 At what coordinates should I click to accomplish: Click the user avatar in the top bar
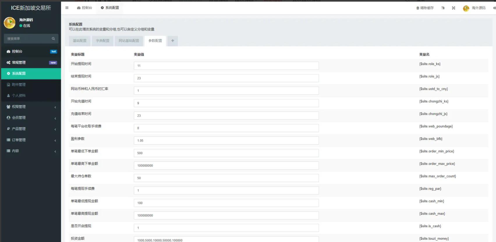[466, 8]
